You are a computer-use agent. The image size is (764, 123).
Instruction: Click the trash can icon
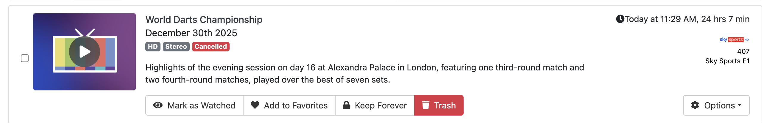pos(425,105)
